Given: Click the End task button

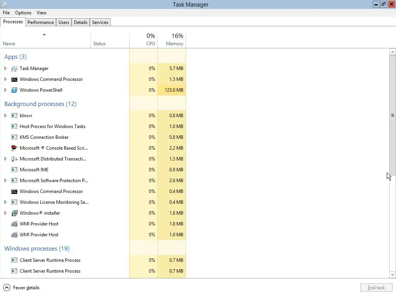Looking at the screenshot, I should click(376, 288).
